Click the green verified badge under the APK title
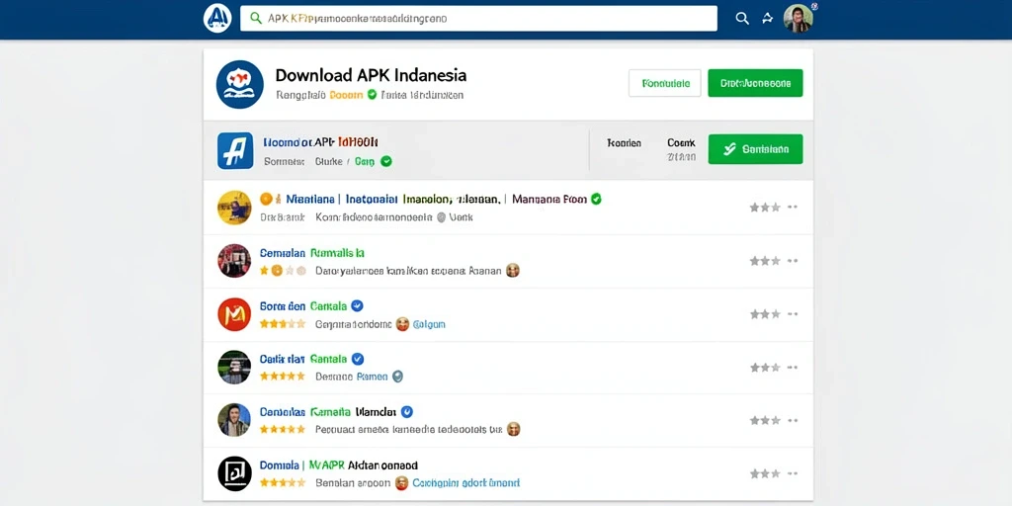This screenshot has height=506, width=1012. click(372, 95)
